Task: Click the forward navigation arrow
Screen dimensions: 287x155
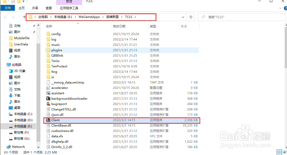Action: pyautogui.click(x=13, y=17)
